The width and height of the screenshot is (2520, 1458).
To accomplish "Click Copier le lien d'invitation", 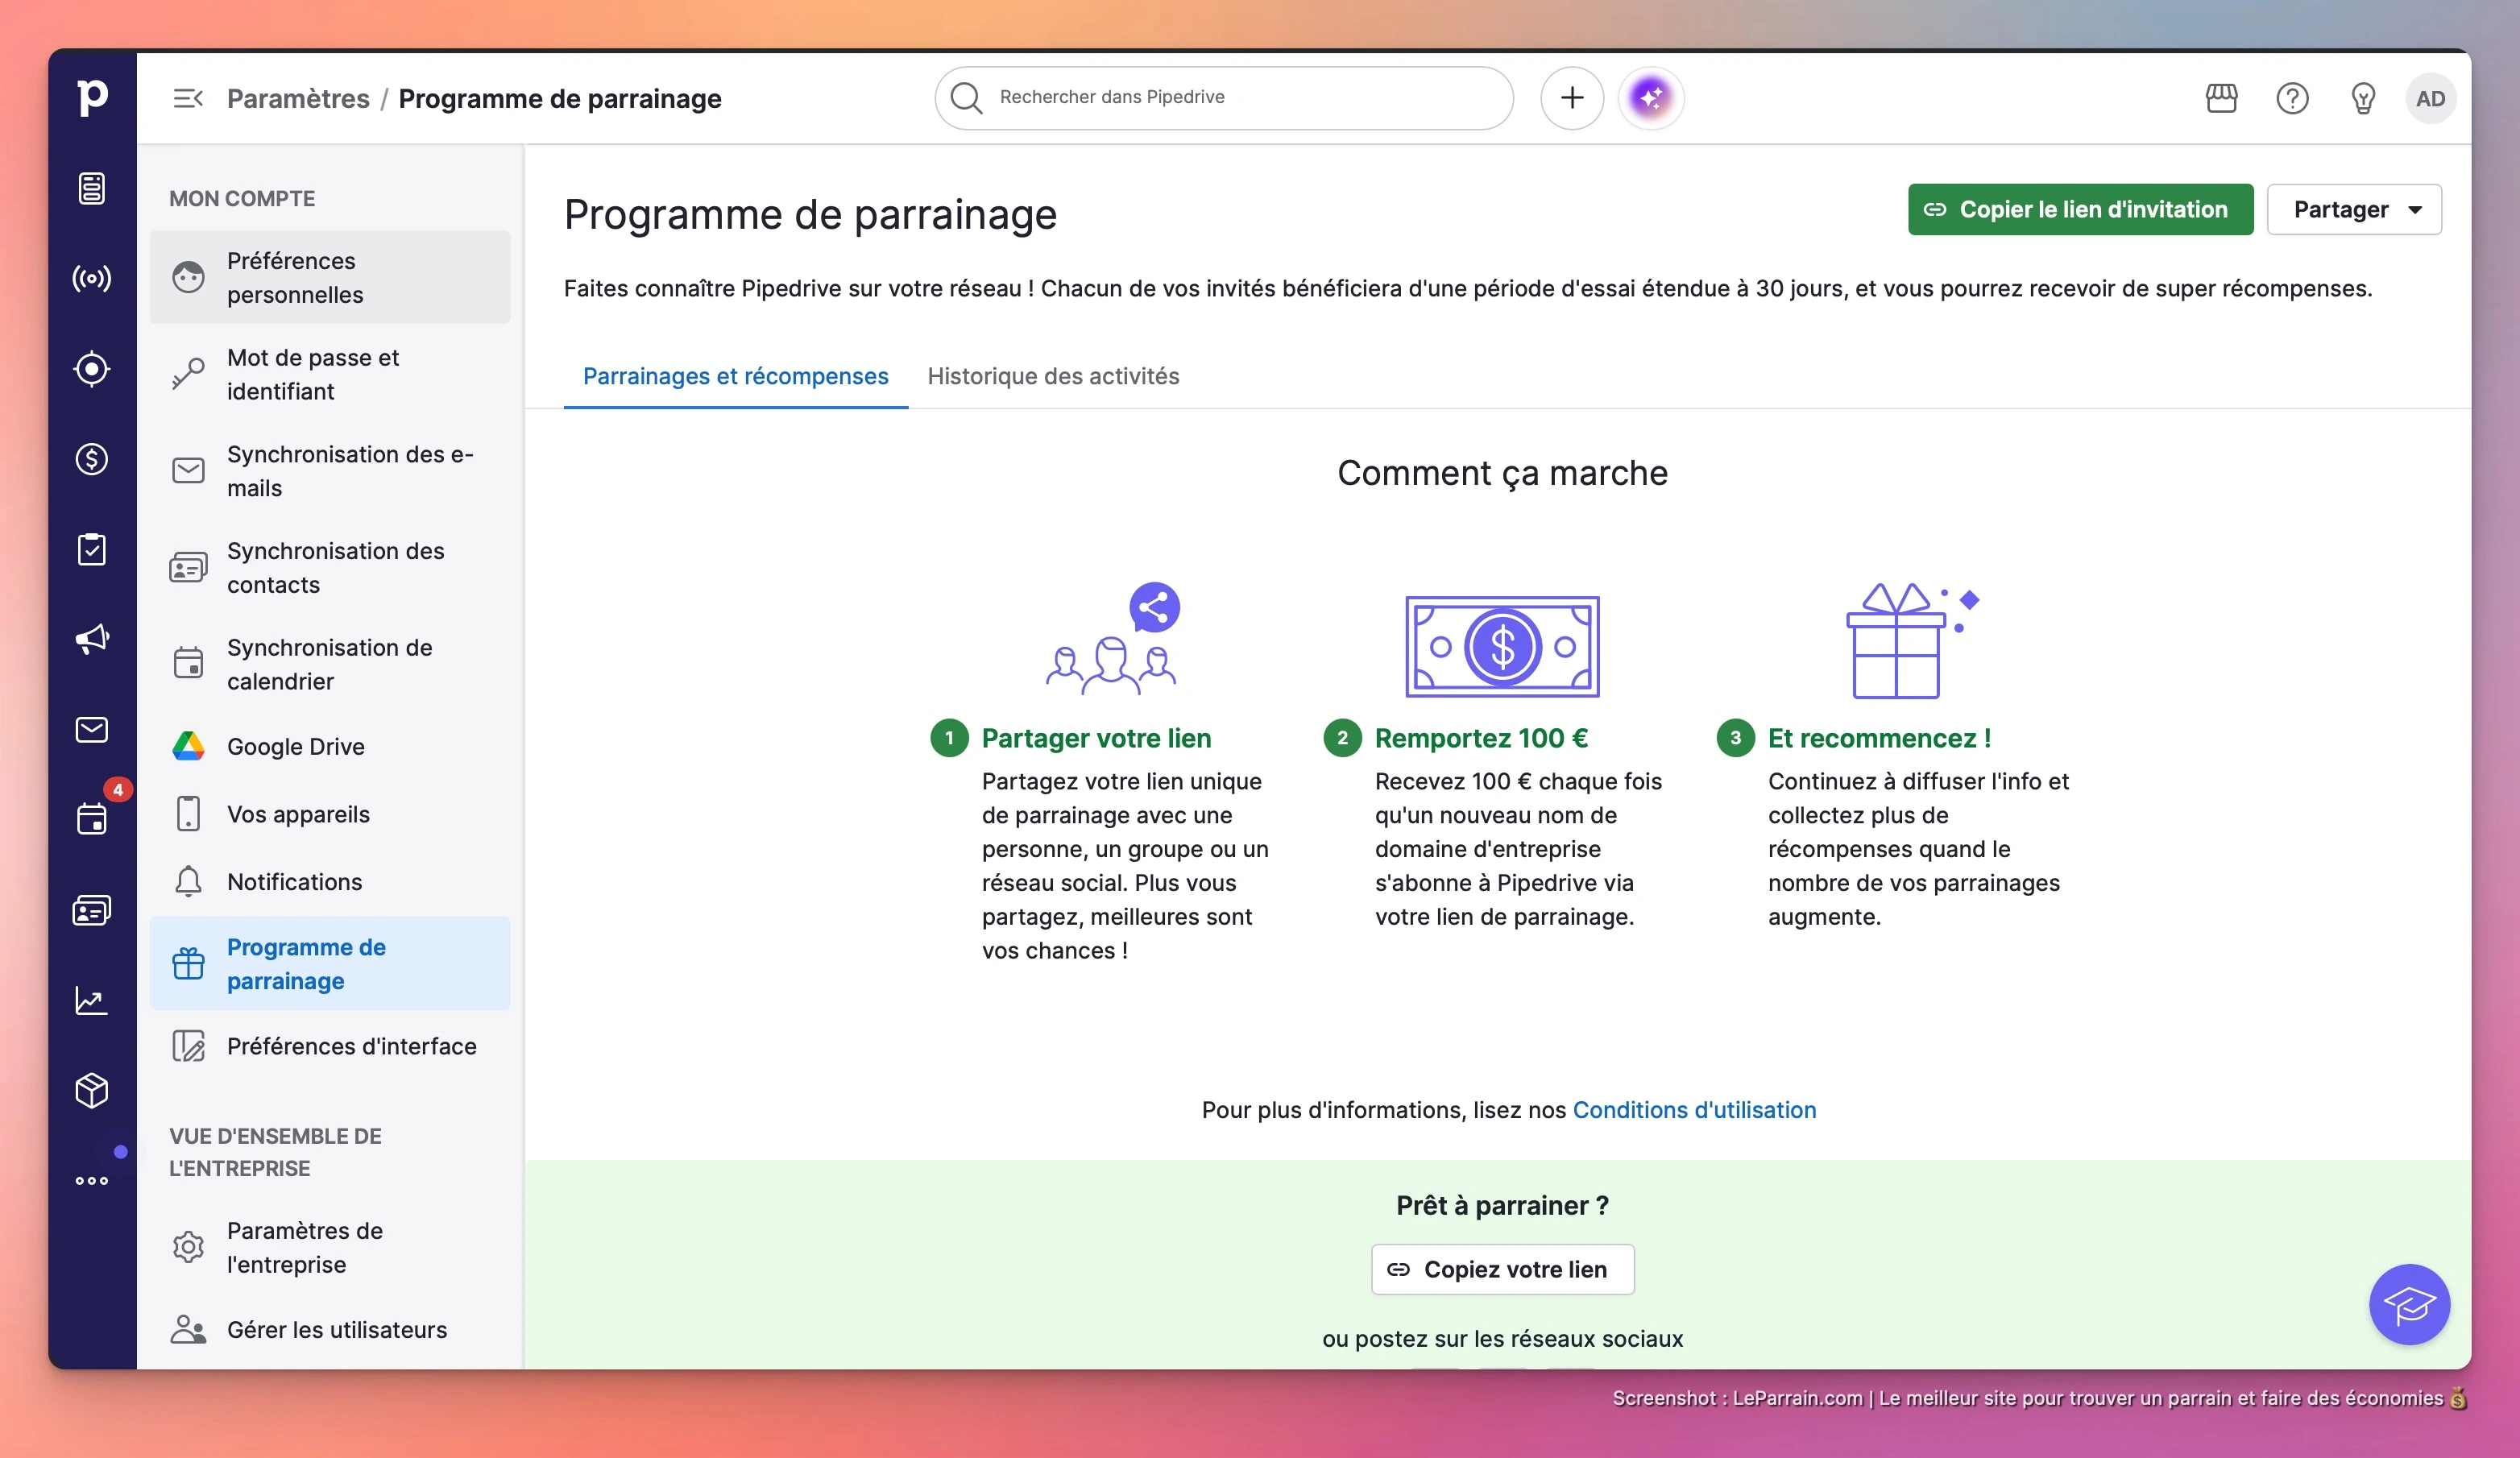I will coord(2079,209).
